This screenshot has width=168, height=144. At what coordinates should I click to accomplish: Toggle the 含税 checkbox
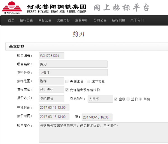pyautogui.click(x=116, y=99)
